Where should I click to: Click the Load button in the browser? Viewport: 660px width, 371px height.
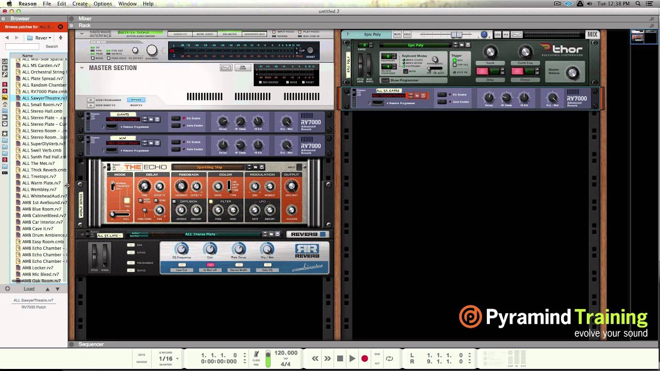29,289
